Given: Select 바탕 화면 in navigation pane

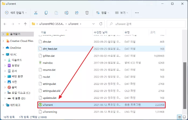Looking at the screenshot, I should coord(17,76).
